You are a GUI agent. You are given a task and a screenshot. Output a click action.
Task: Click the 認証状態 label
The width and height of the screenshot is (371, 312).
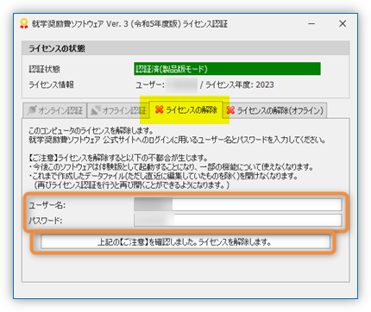pyautogui.click(x=45, y=69)
